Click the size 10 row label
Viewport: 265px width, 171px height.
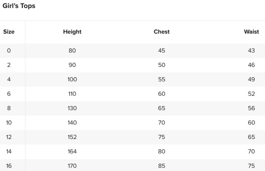[x=9, y=123]
